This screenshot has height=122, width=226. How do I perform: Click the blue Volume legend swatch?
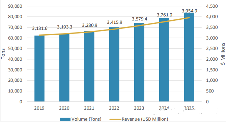[x=65, y=119]
